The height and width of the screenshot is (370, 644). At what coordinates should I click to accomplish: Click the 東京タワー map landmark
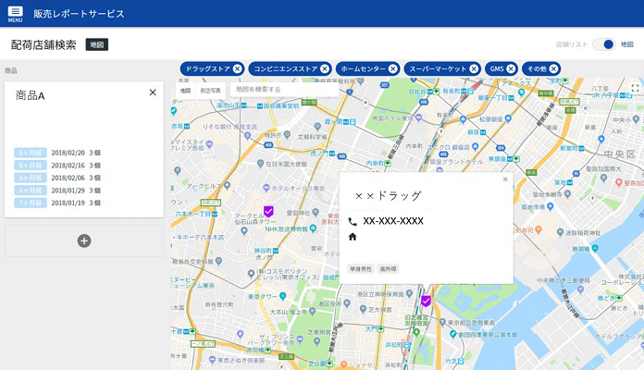pyautogui.click(x=267, y=296)
